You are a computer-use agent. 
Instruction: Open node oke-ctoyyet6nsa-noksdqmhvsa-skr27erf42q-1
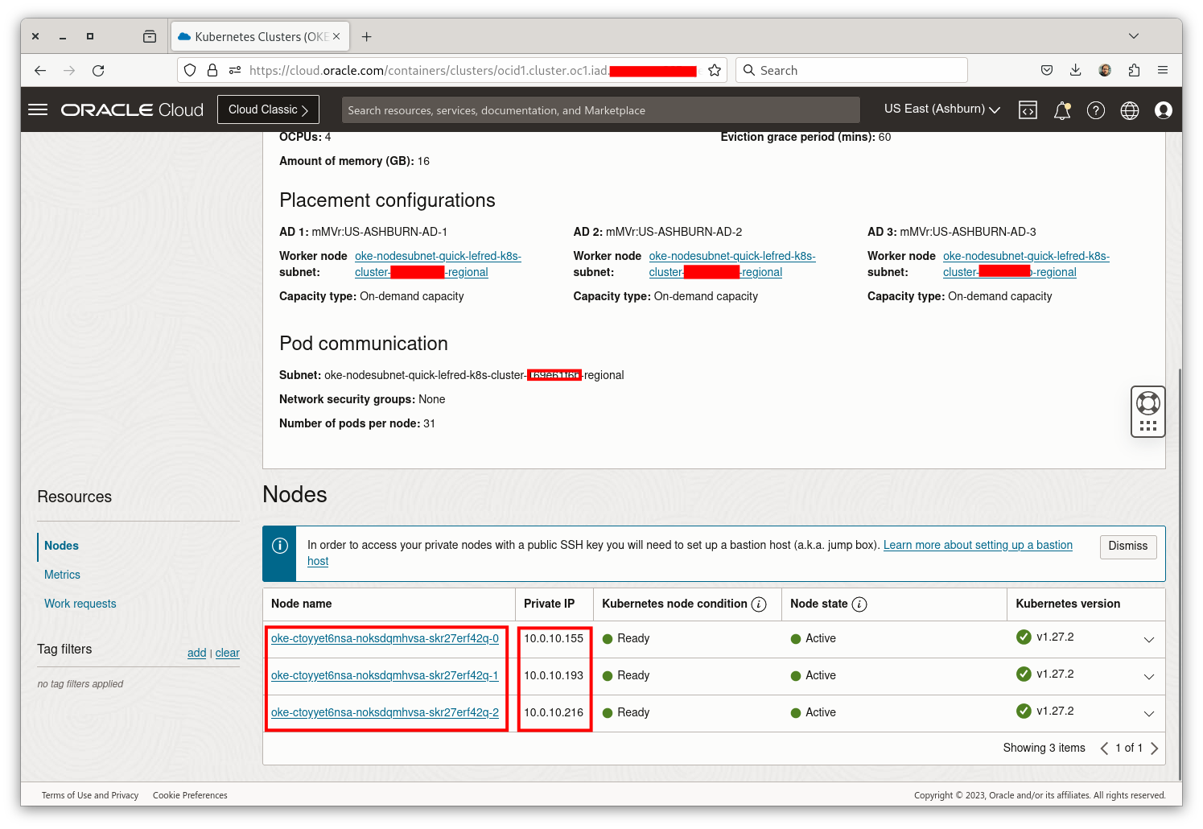pos(385,675)
